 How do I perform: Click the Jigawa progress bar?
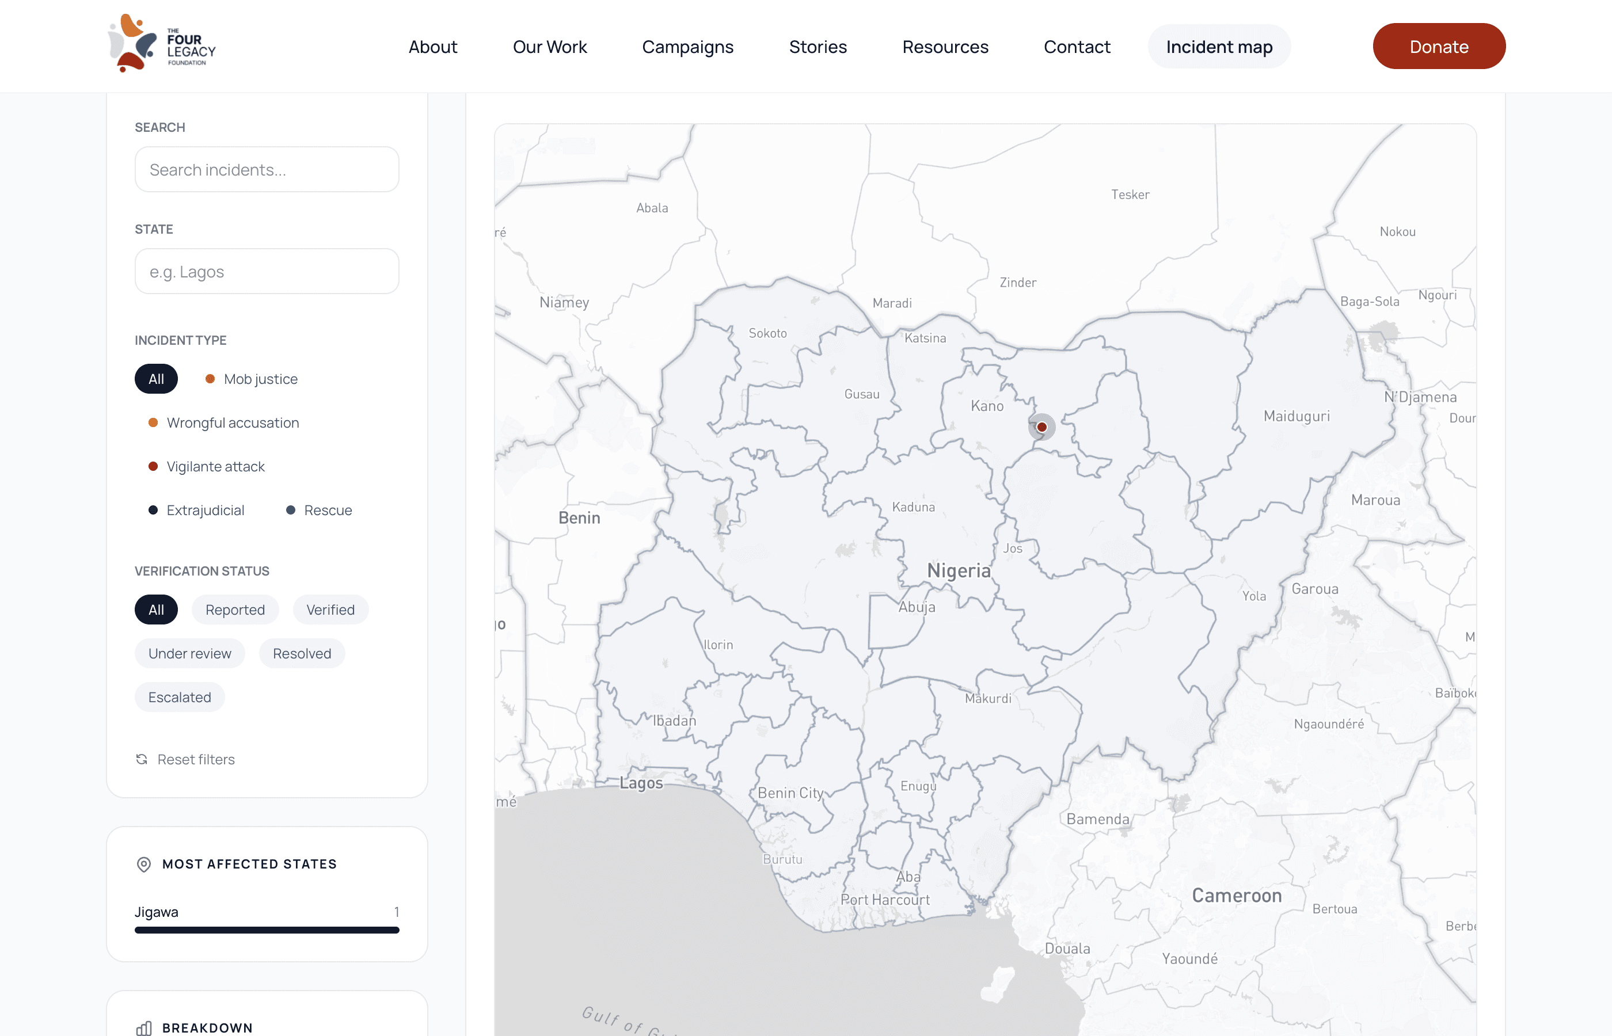pos(267,930)
